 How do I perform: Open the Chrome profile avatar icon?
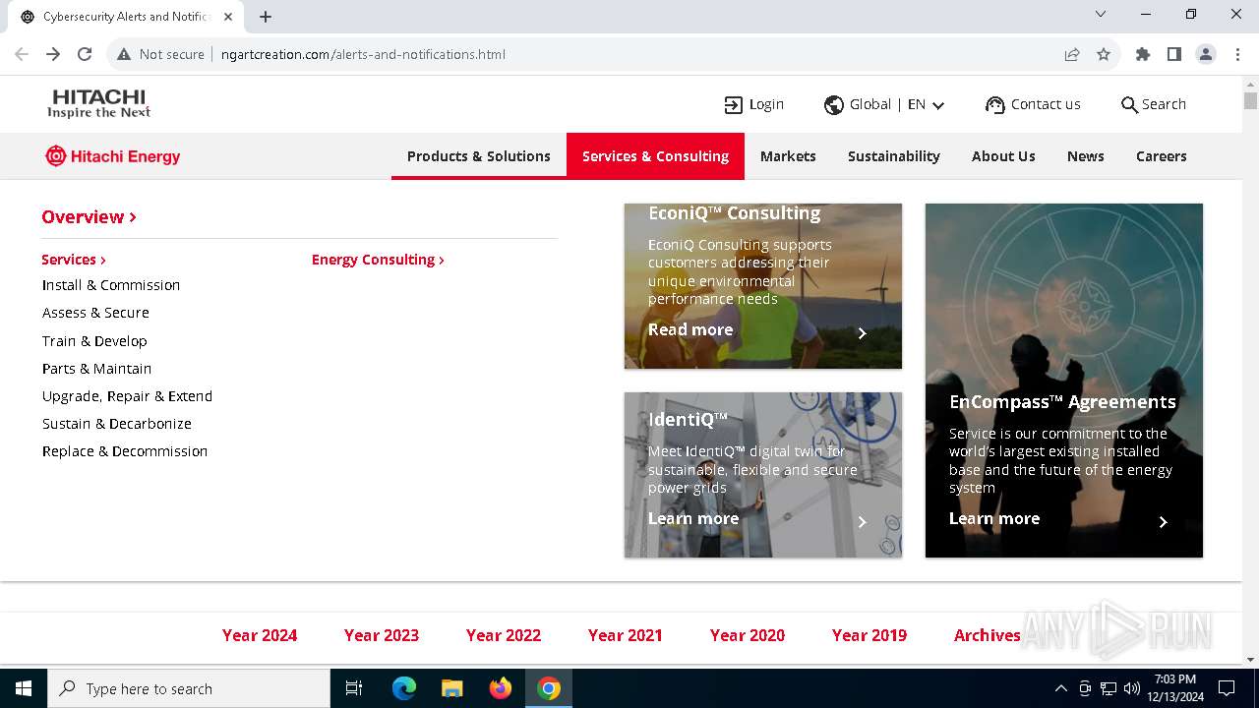[1206, 54]
